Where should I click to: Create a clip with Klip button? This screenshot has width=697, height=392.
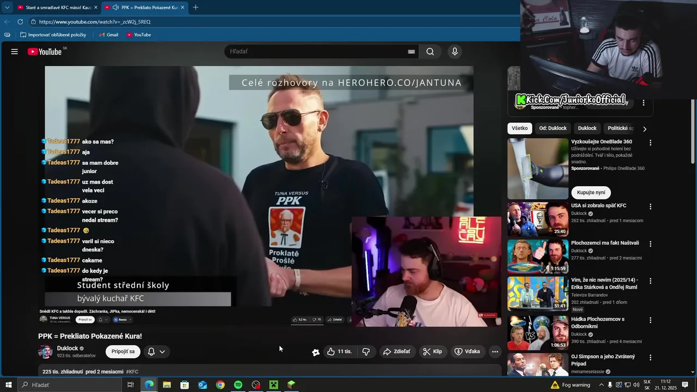[433, 352]
